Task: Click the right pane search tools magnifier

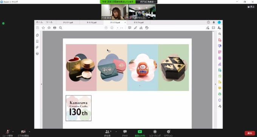Action: [220, 34]
